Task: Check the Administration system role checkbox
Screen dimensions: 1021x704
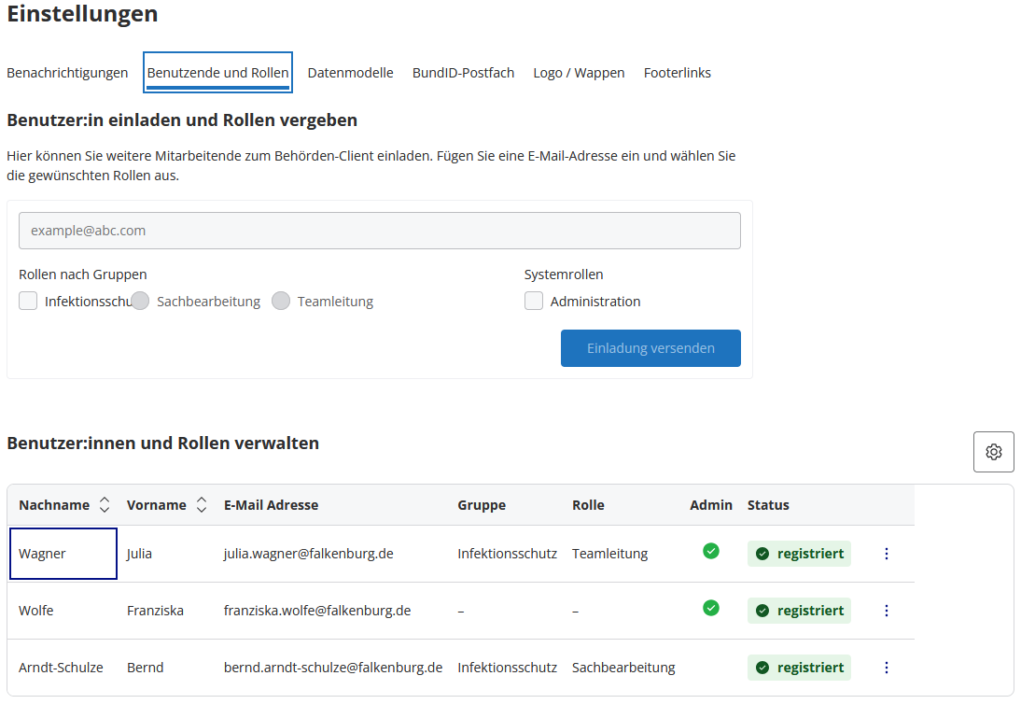Action: pyautogui.click(x=534, y=301)
